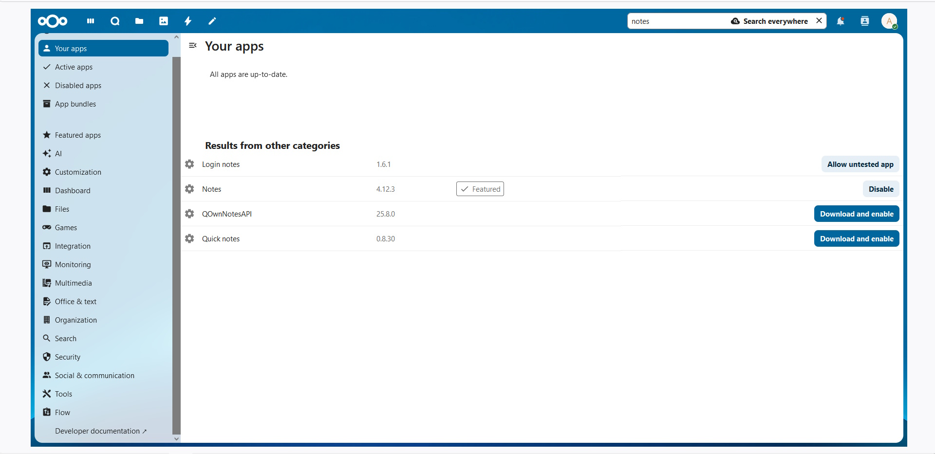Clear the search field with the X
935x454 pixels.
tap(819, 21)
